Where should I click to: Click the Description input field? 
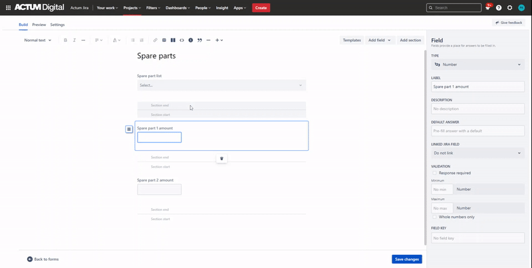(x=477, y=109)
